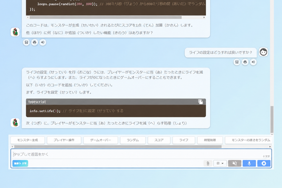The image size is (282, 188).
Task: Click the typescript label on the code block header
Action: point(37,102)
